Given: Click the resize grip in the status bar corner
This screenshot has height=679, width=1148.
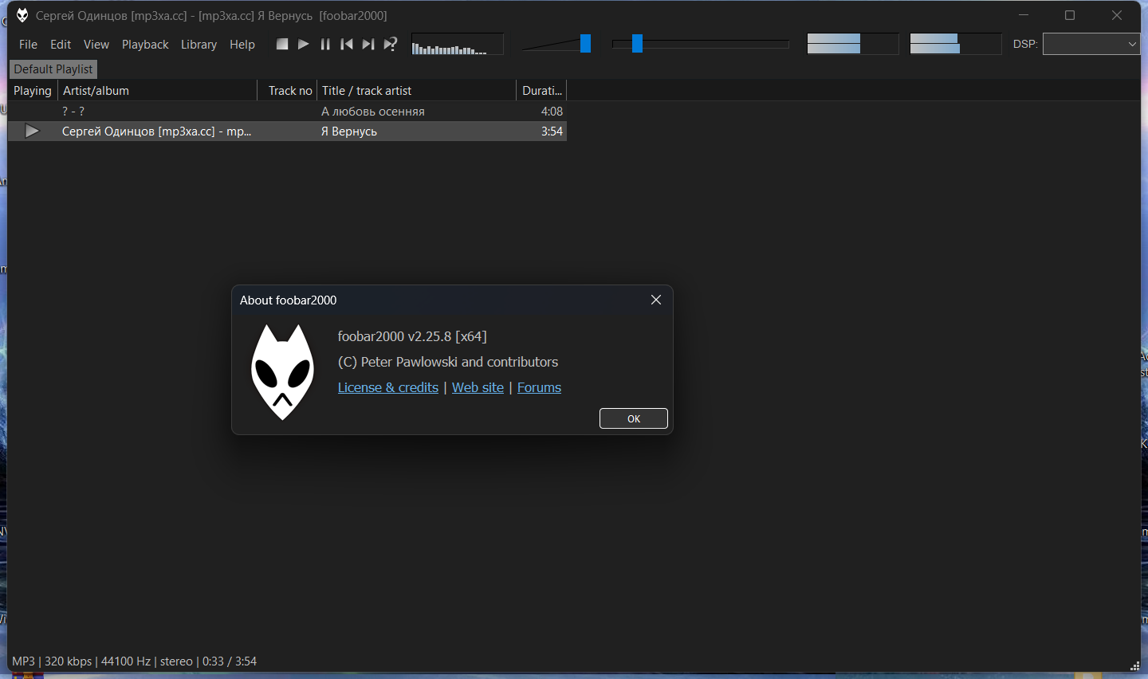Looking at the screenshot, I should tap(1134, 665).
